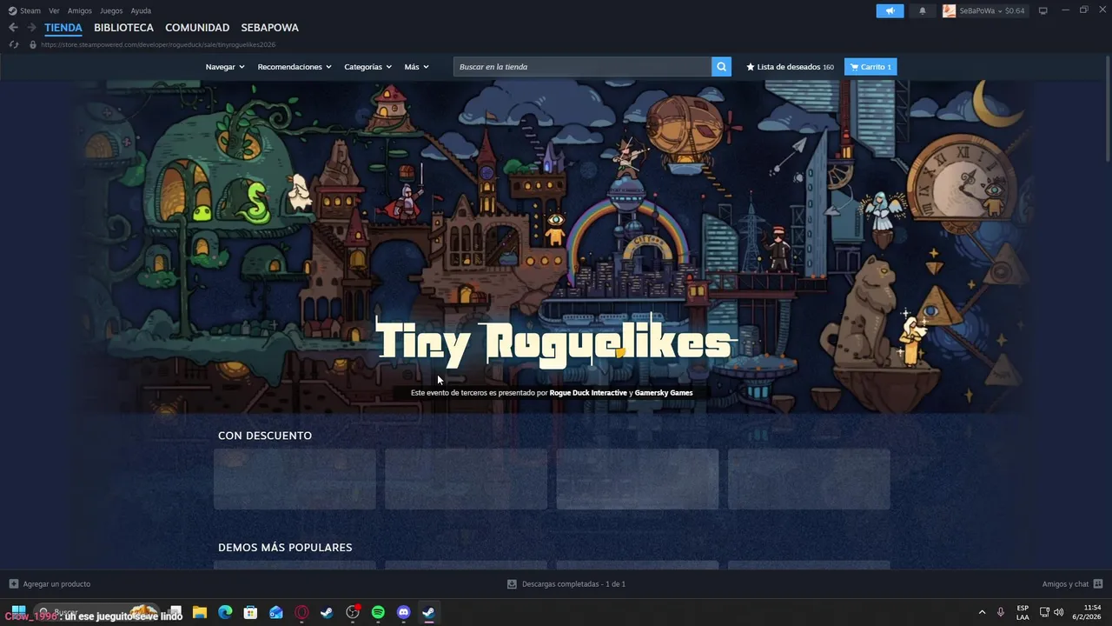
Task: Switch to the COMUNIDAD tab
Action: coord(197,28)
